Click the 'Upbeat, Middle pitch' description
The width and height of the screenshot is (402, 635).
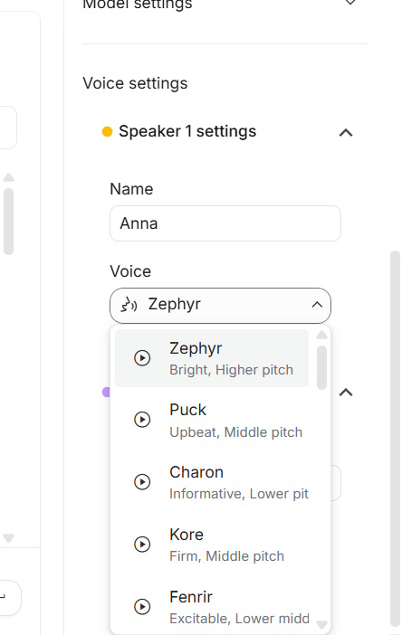235,432
